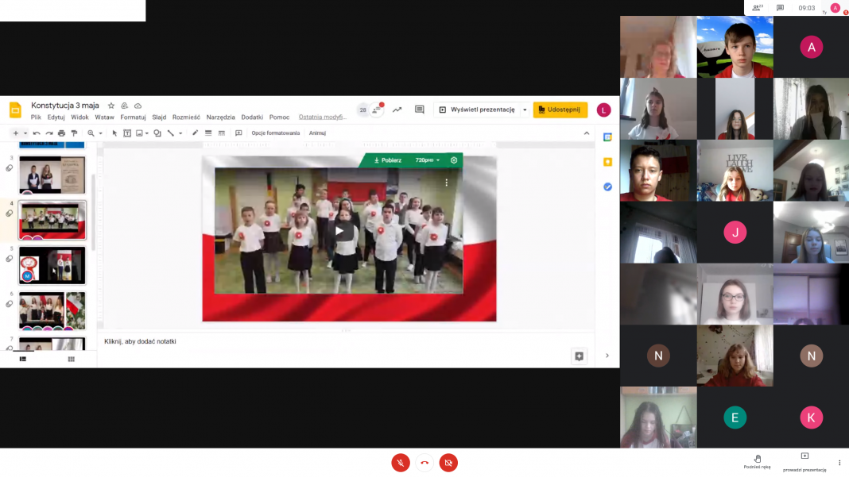Hang up with the red phone button

(x=424, y=463)
